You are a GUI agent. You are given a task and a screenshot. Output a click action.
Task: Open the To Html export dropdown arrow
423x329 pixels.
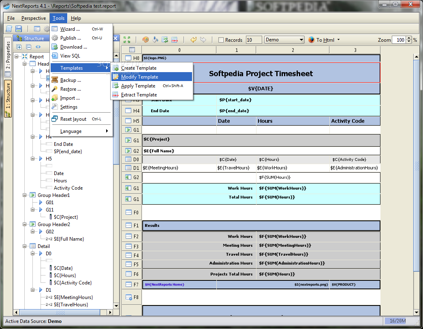pyautogui.click(x=339, y=40)
